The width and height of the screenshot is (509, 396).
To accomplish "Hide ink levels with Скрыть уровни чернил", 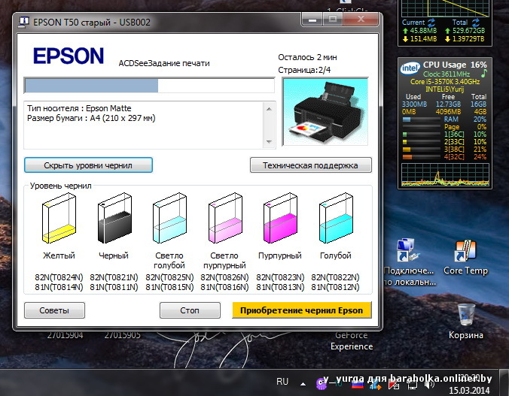I will [88, 165].
